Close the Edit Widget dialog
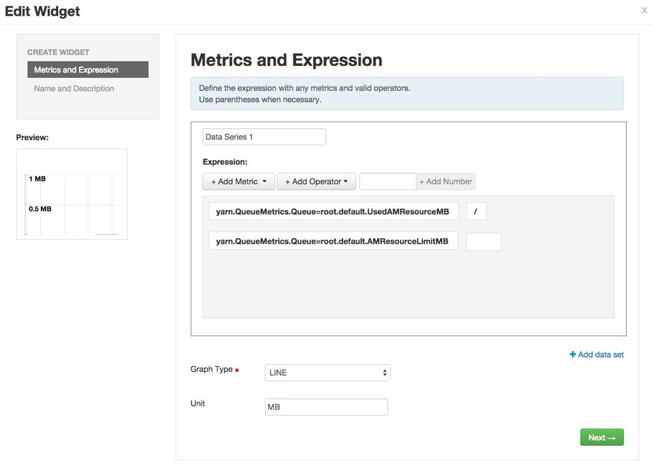This screenshot has width=653, height=470. pos(645,10)
